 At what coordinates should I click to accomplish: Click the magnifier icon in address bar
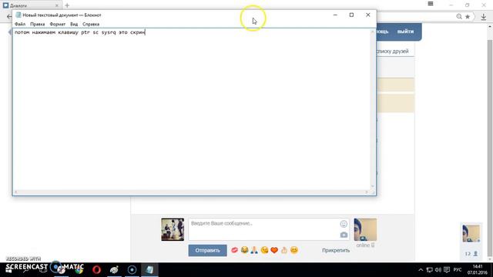[459, 17]
